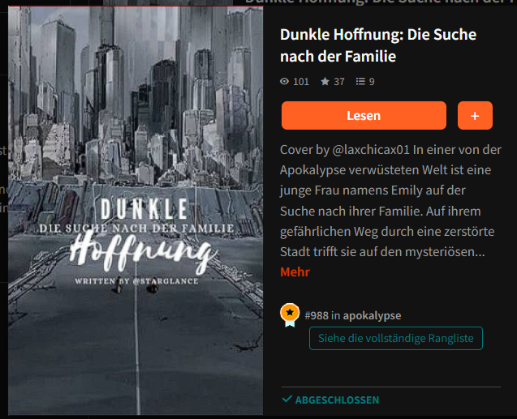
Task: Click the star votes icon
Action: coord(325,81)
